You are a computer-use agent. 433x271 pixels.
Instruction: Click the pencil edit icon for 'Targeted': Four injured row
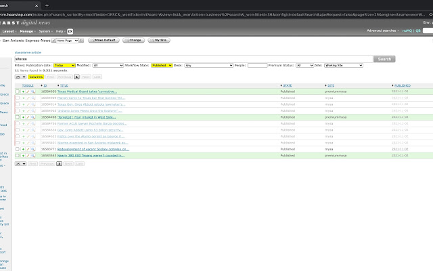[x=28, y=117]
